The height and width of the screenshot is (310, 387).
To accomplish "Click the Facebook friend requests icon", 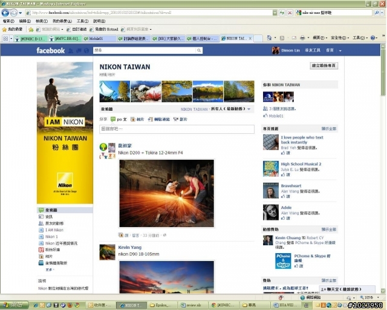I will (x=71, y=51).
